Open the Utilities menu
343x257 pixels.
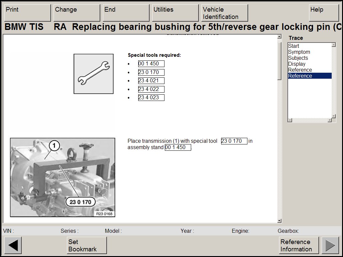click(x=175, y=13)
